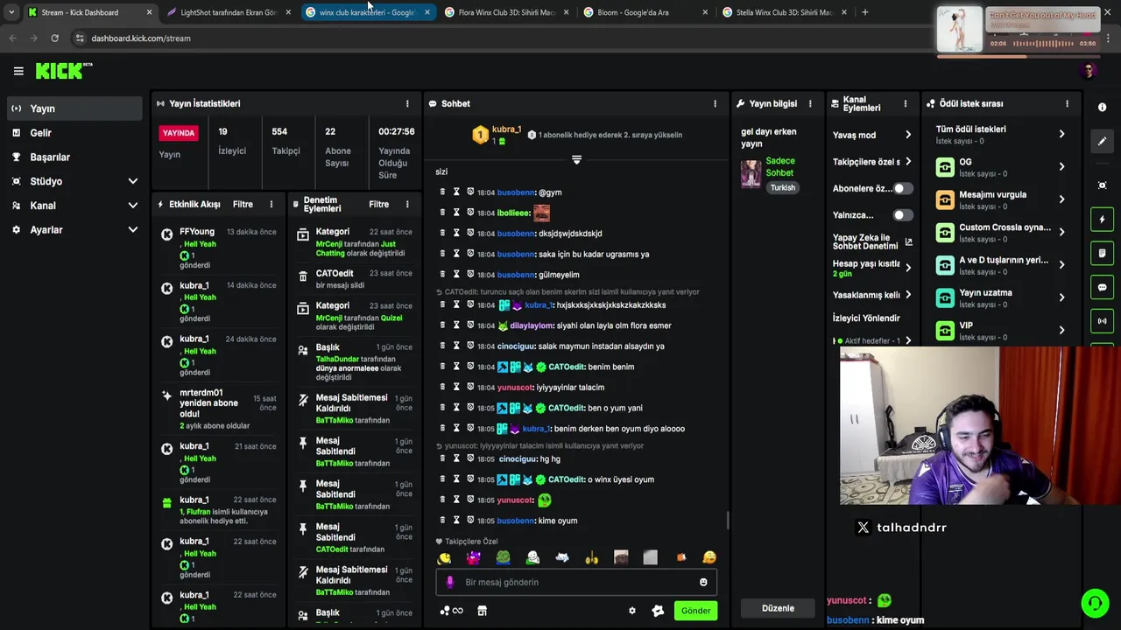Toggle the broadcast signal widget in the right sidebar
1121x630 pixels.
[x=1102, y=321]
